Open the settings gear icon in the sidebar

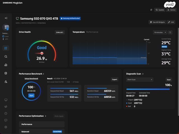click(x=6, y=127)
